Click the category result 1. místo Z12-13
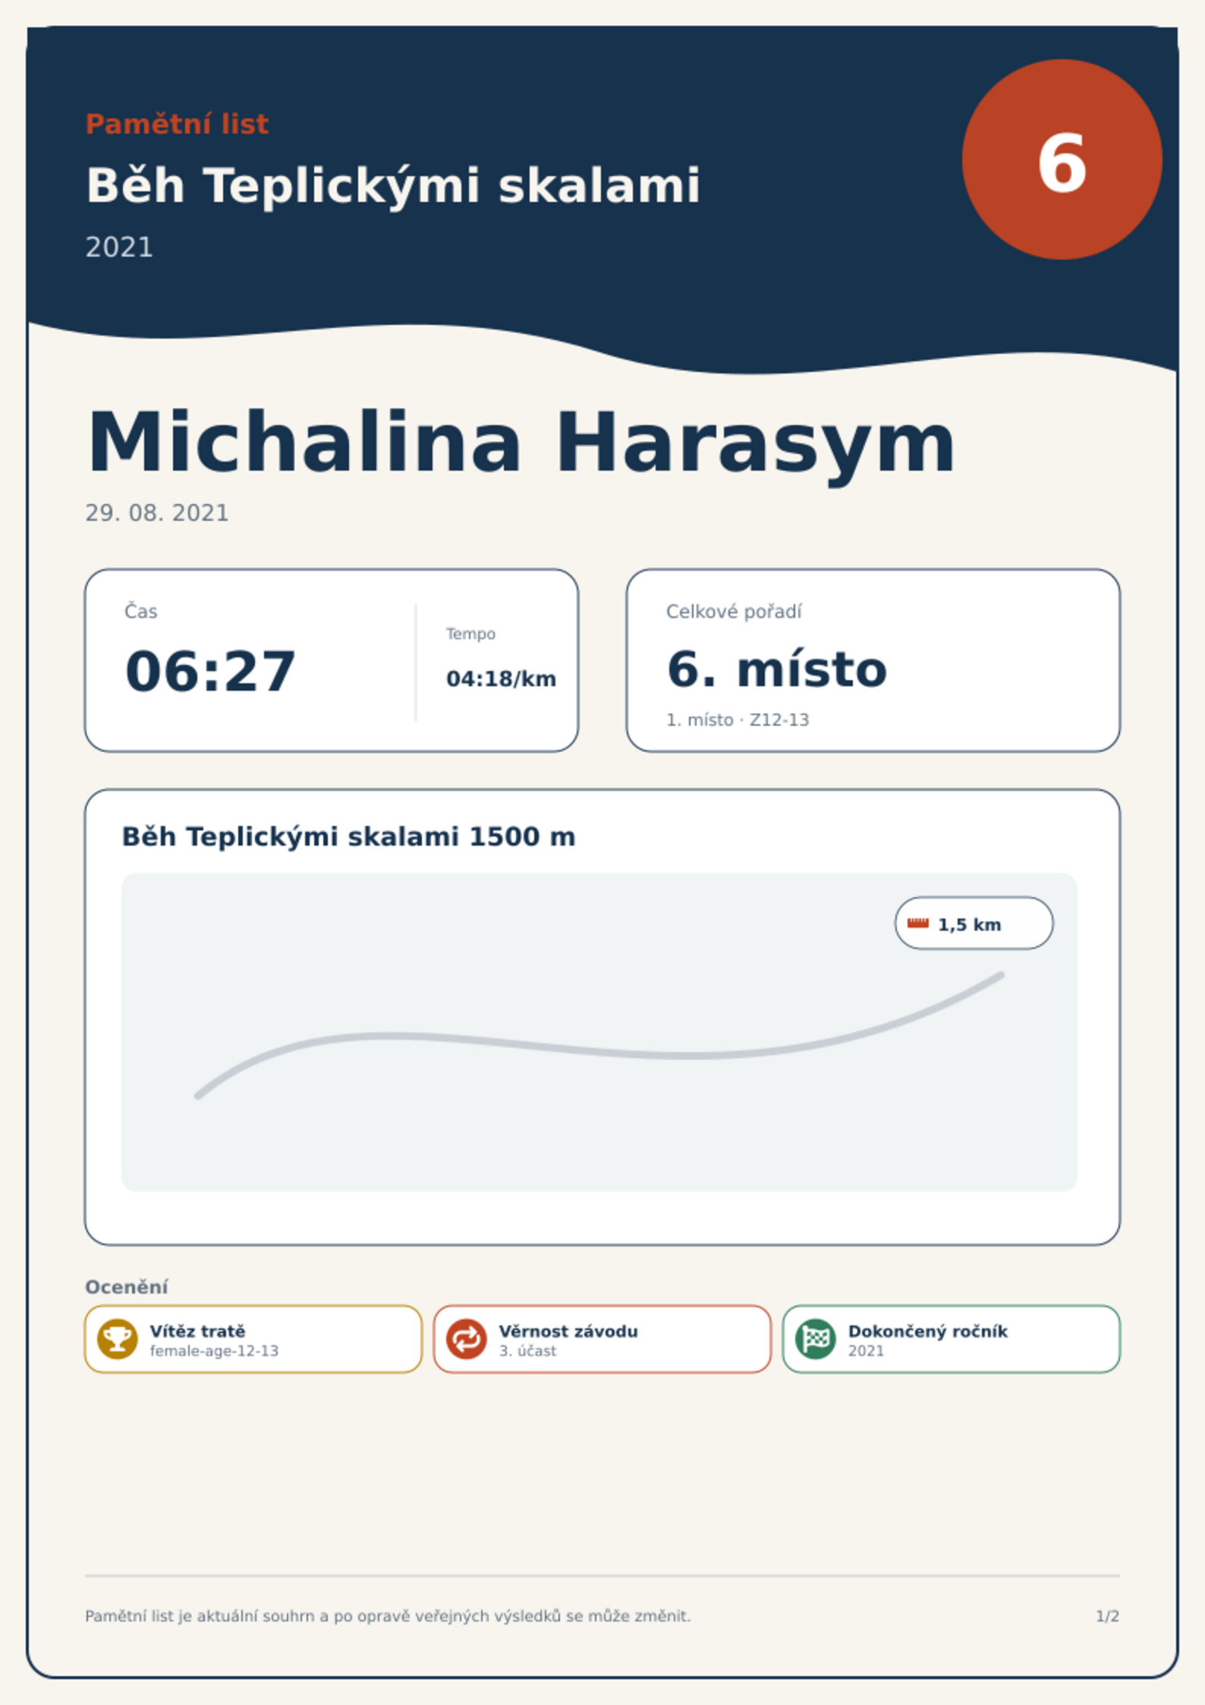The height and width of the screenshot is (1705, 1205). pos(738,720)
